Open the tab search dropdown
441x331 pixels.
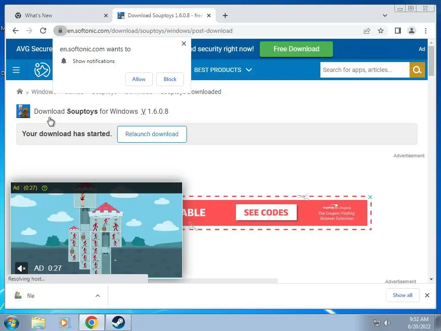click(385, 16)
